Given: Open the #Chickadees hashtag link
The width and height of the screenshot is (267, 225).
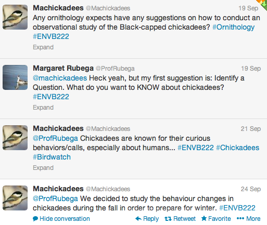Looking at the screenshot, I should point(237,148).
